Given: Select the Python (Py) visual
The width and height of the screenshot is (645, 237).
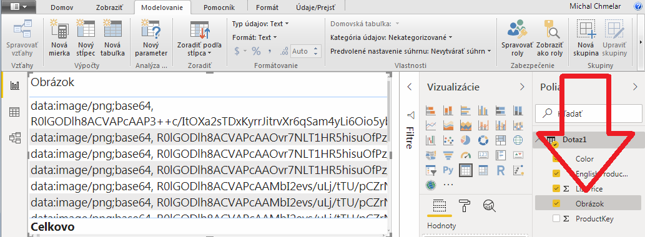Looking at the screenshot, I should coord(448,170).
